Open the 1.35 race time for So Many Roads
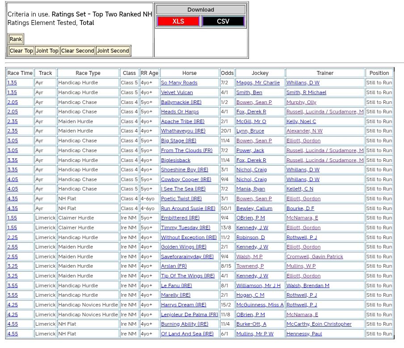404x348 pixels. coord(12,83)
